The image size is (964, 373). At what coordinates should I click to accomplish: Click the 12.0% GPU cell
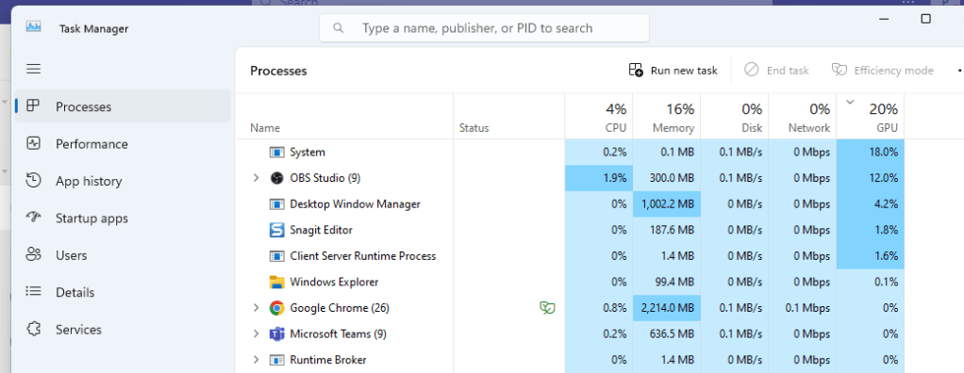click(871, 178)
